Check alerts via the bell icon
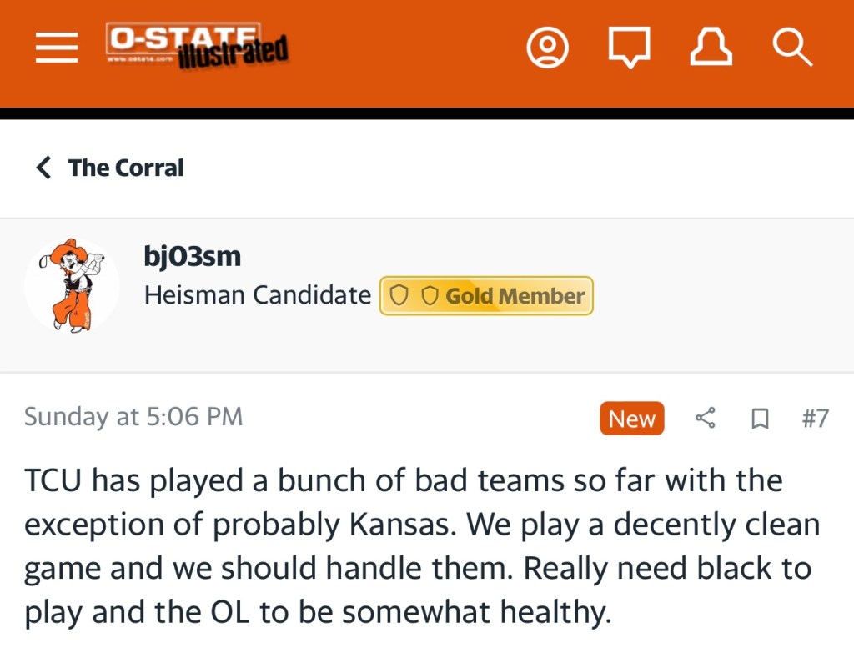Image resolution: width=854 pixels, height=648 pixels. click(x=711, y=48)
